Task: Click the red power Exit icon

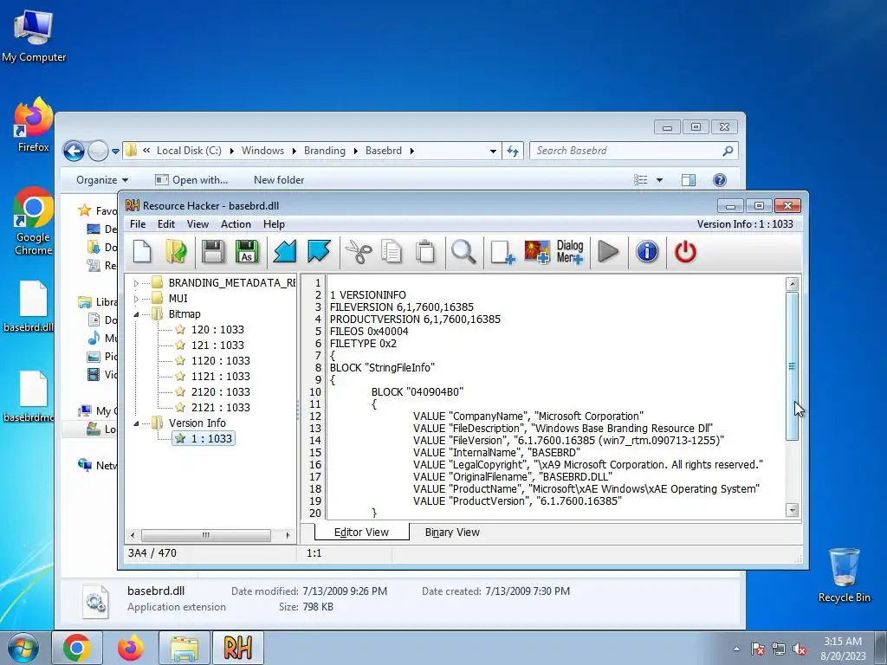Action: pyautogui.click(x=685, y=252)
